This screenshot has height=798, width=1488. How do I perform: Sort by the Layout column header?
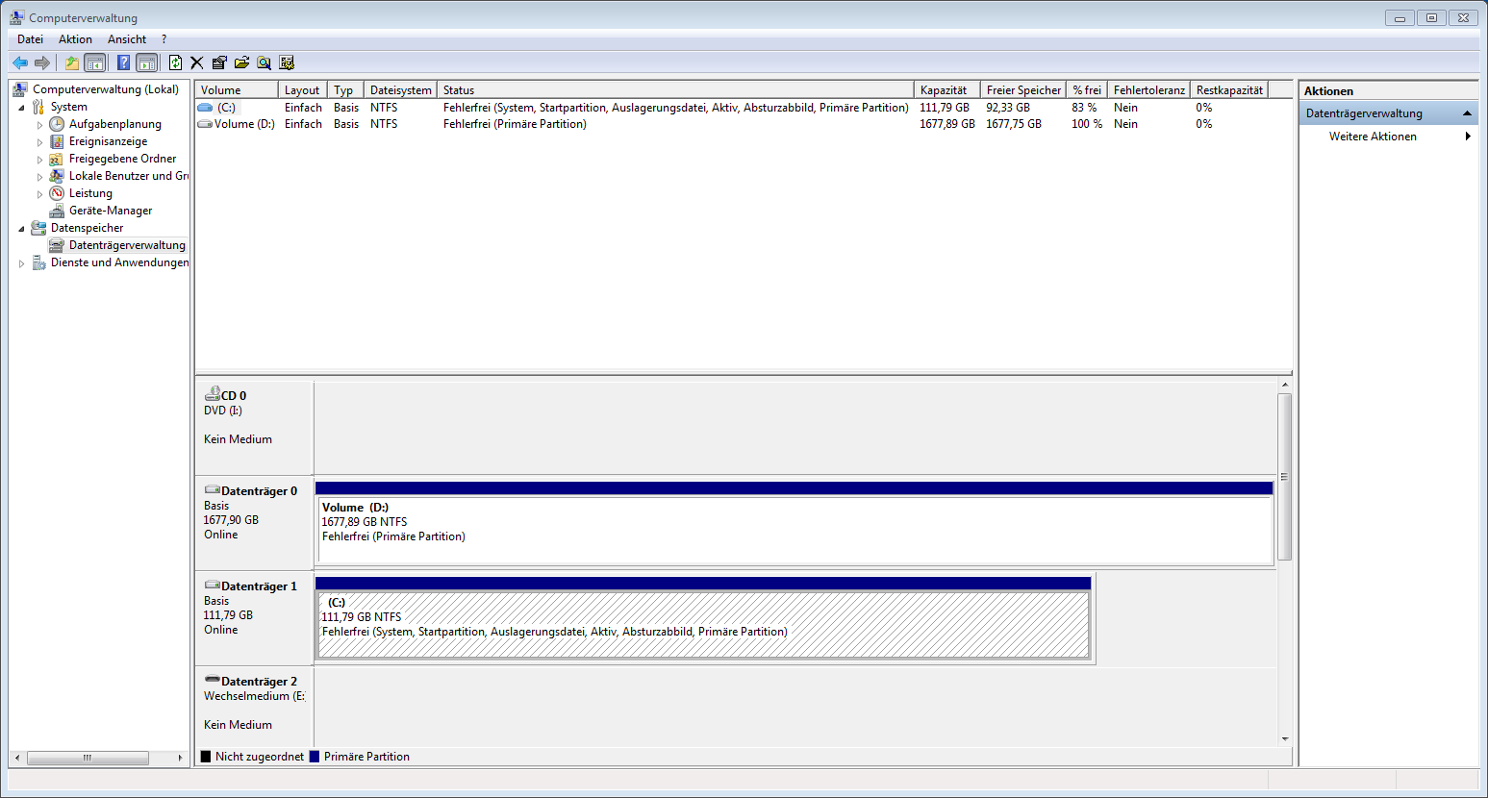(303, 89)
